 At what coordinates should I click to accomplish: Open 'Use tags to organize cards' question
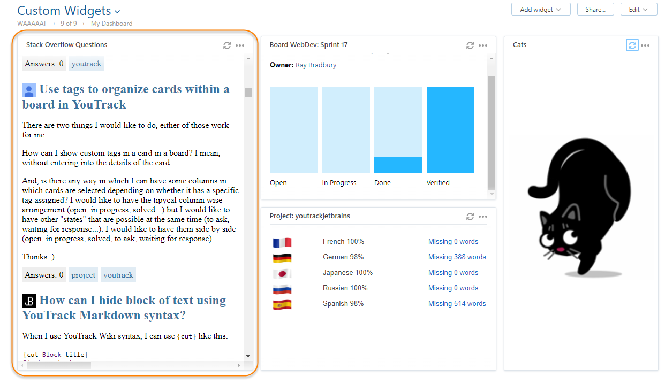(126, 97)
